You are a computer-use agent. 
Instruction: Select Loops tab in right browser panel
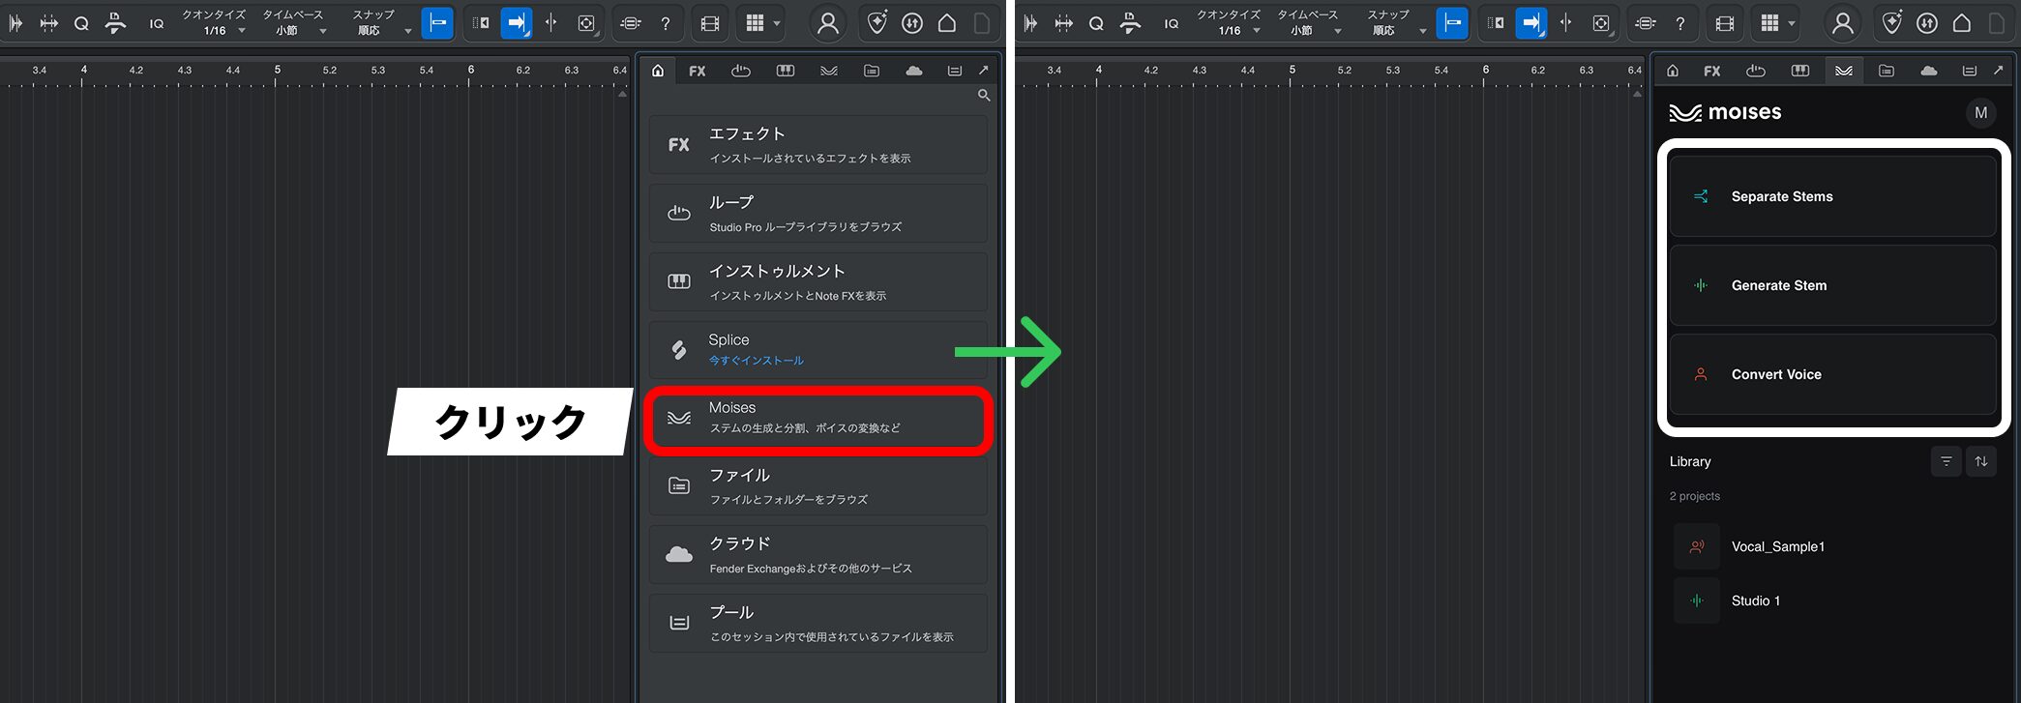[1756, 71]
